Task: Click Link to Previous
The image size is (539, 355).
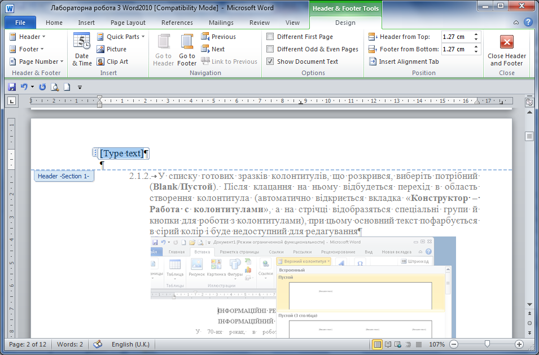Action: pyautogui.click(x=229, y=62)
